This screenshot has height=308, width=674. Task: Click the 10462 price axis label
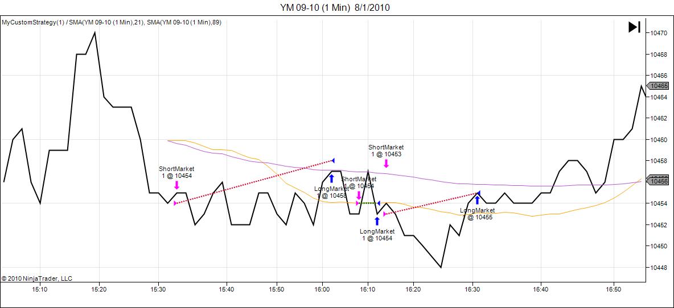click(x=659, y=118)
